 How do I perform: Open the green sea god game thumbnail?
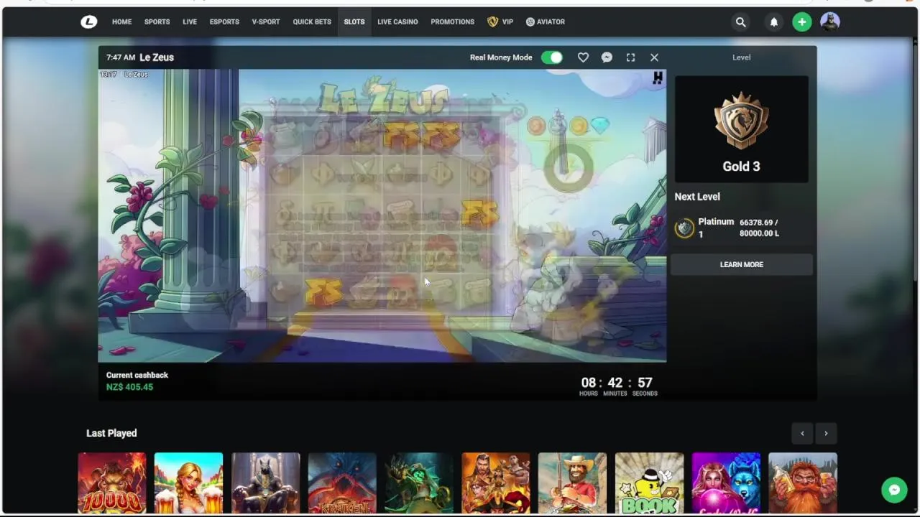click(419, 483)
